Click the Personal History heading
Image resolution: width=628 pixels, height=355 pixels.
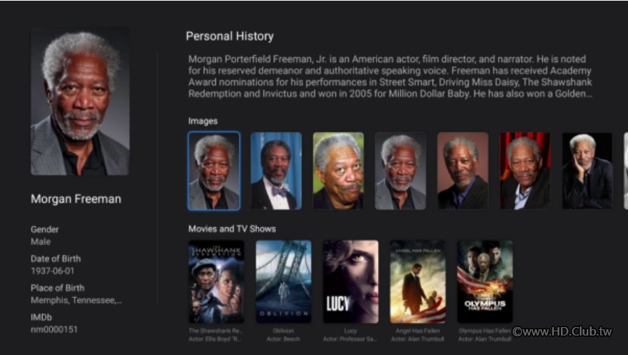coord(230,36)
